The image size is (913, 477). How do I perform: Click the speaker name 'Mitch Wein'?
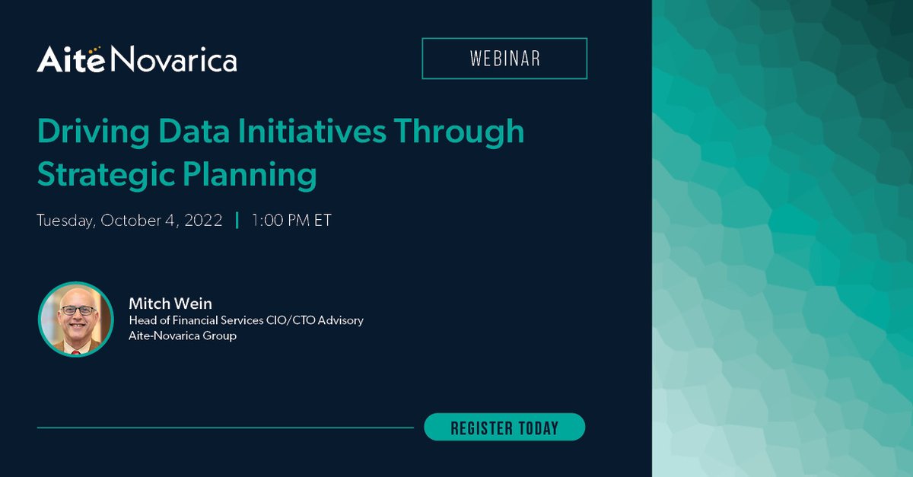pyautogui.click(x=170, y=304)
